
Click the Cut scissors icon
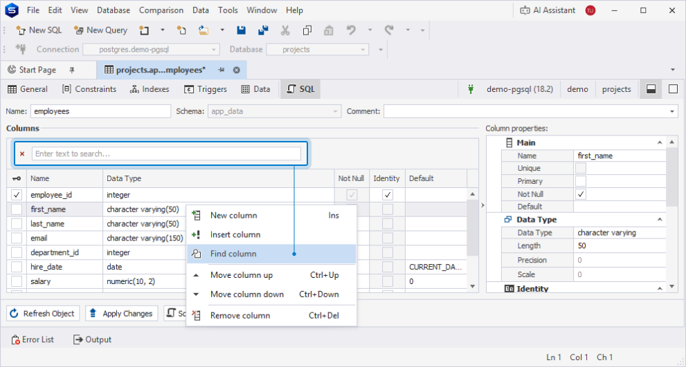click(x=285, y=30)
